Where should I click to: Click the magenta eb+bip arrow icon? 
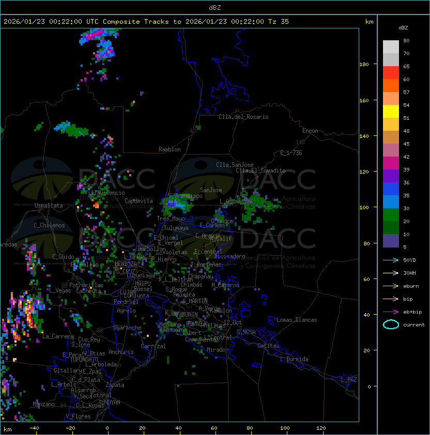coord(391,312)
